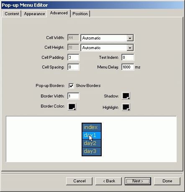Screen dimensions: 185x192
Task: Switch to the Content tab
Action: pos(12,14)
